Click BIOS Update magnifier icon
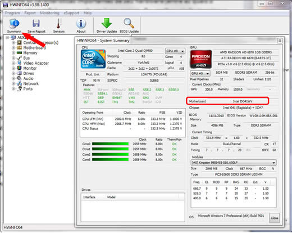Image resolution: width=292 pixels, height=233 pixels. (129, 23)
